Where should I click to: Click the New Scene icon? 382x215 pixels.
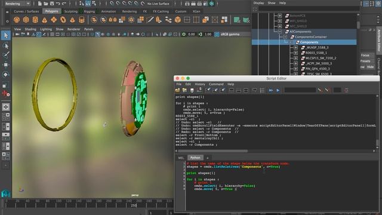click(x=40, y=4)
